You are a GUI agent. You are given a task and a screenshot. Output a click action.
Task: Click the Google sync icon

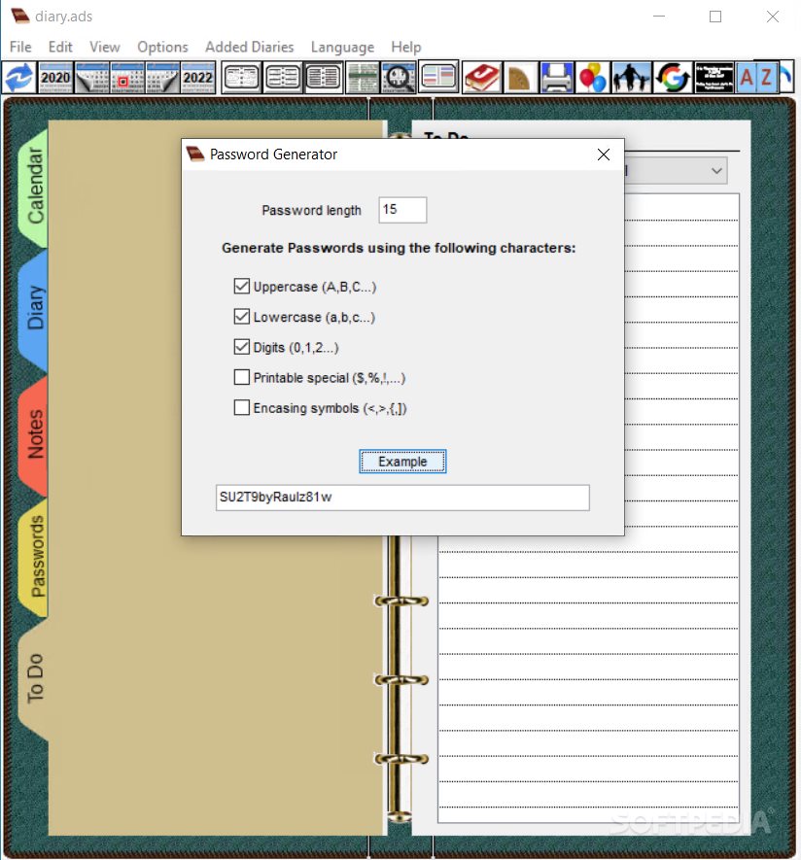click(673, 78)
